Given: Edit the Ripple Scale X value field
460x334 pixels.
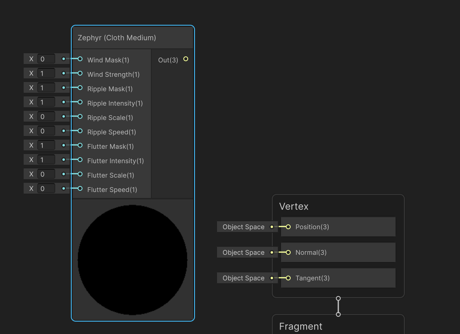Looking at the screenshot, I should (46, 117).
